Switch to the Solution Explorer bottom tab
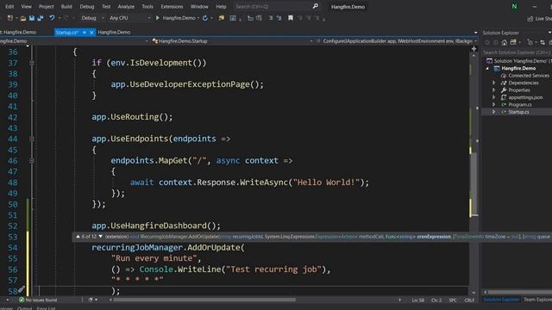This screenshot has height=310, width=552. pyautogui.click(x=501, y=300)
